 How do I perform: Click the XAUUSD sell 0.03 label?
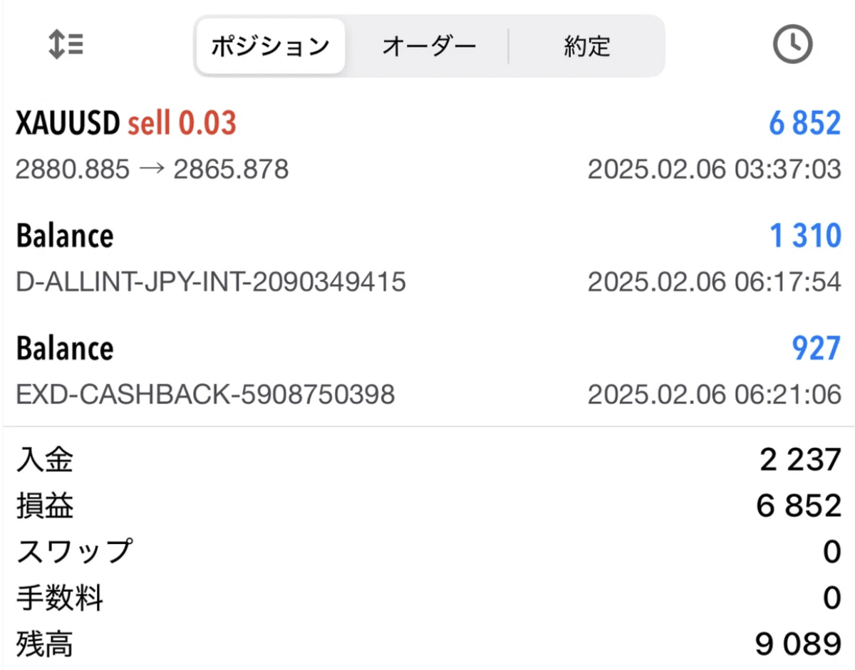tap(125, 122)
